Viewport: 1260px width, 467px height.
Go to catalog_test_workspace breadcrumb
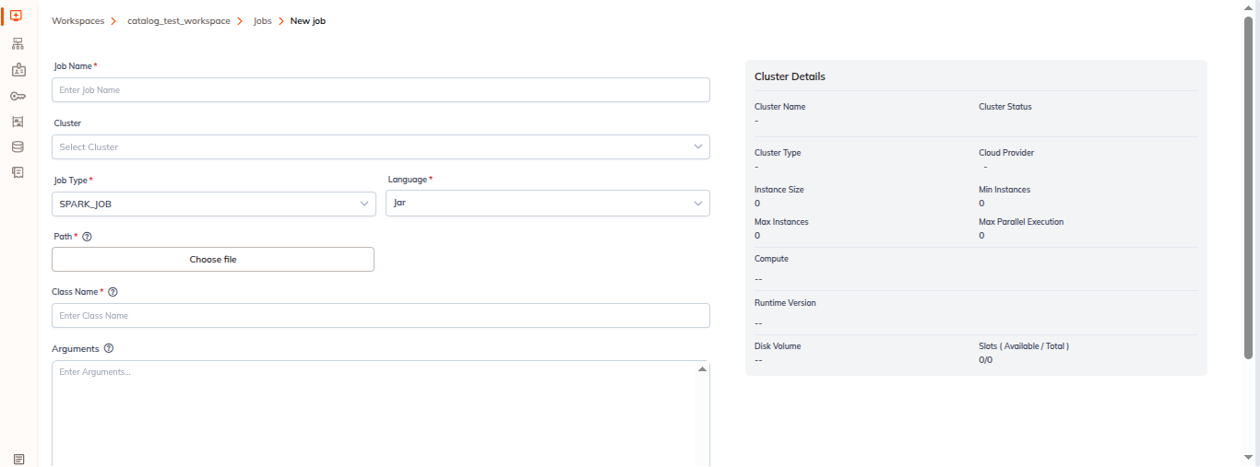pyautogui.click(x=179, y=21)
